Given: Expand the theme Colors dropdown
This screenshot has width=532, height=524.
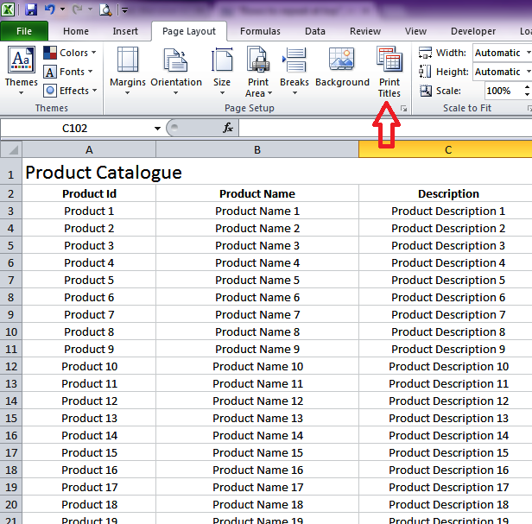Looking at the screenshot, I should [69, 53].
